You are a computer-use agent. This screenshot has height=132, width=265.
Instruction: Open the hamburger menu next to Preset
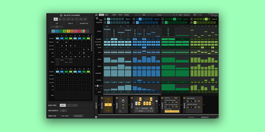pos(144,15)
